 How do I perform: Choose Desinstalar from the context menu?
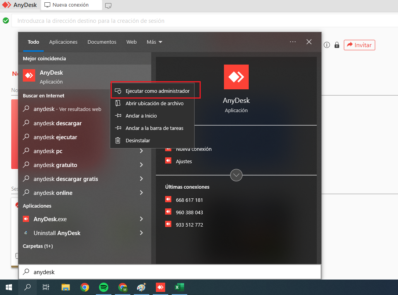(138, 140)
